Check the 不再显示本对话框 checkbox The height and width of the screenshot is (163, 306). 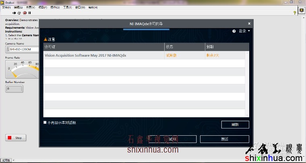point(45,122)
